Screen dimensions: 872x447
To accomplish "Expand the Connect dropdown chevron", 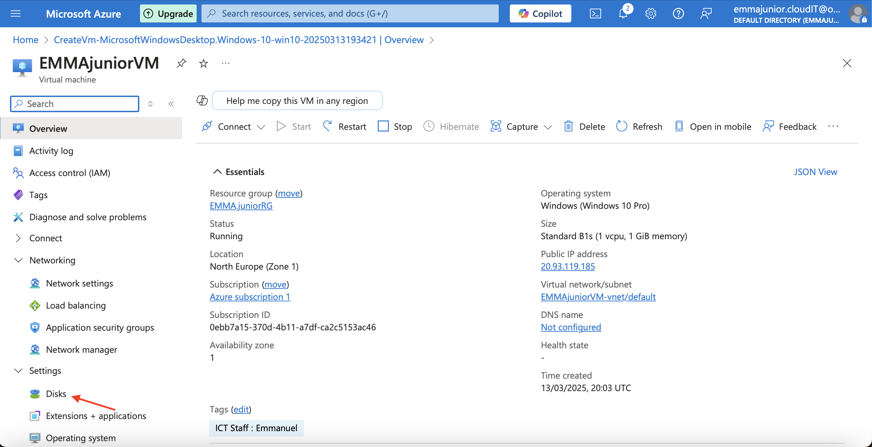I will 261,127.
